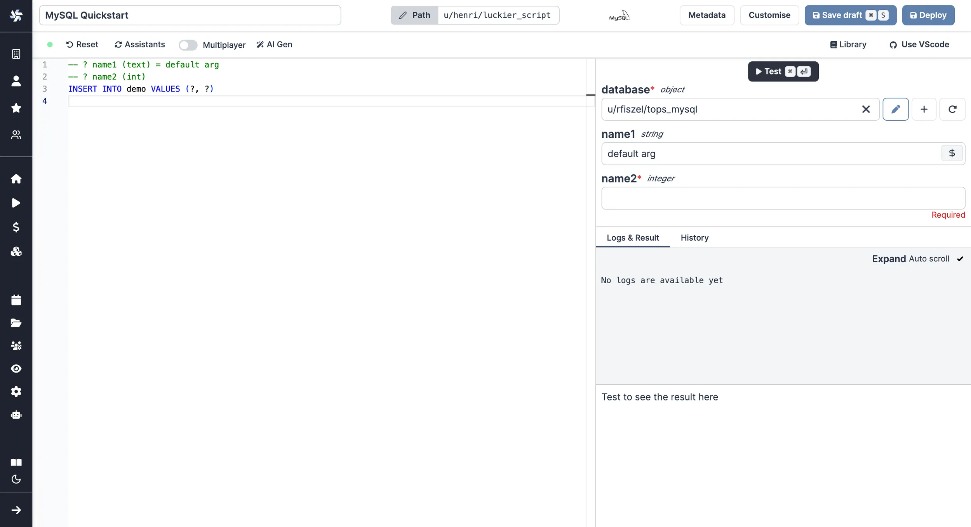Viewport: 971px width, 527px height.
Task: Click the Customise button in top bar
Action: coord(770,15)
